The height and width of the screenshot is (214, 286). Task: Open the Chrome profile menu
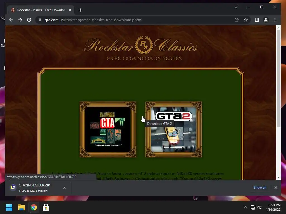pyautogui.click(x=266, y=20)
